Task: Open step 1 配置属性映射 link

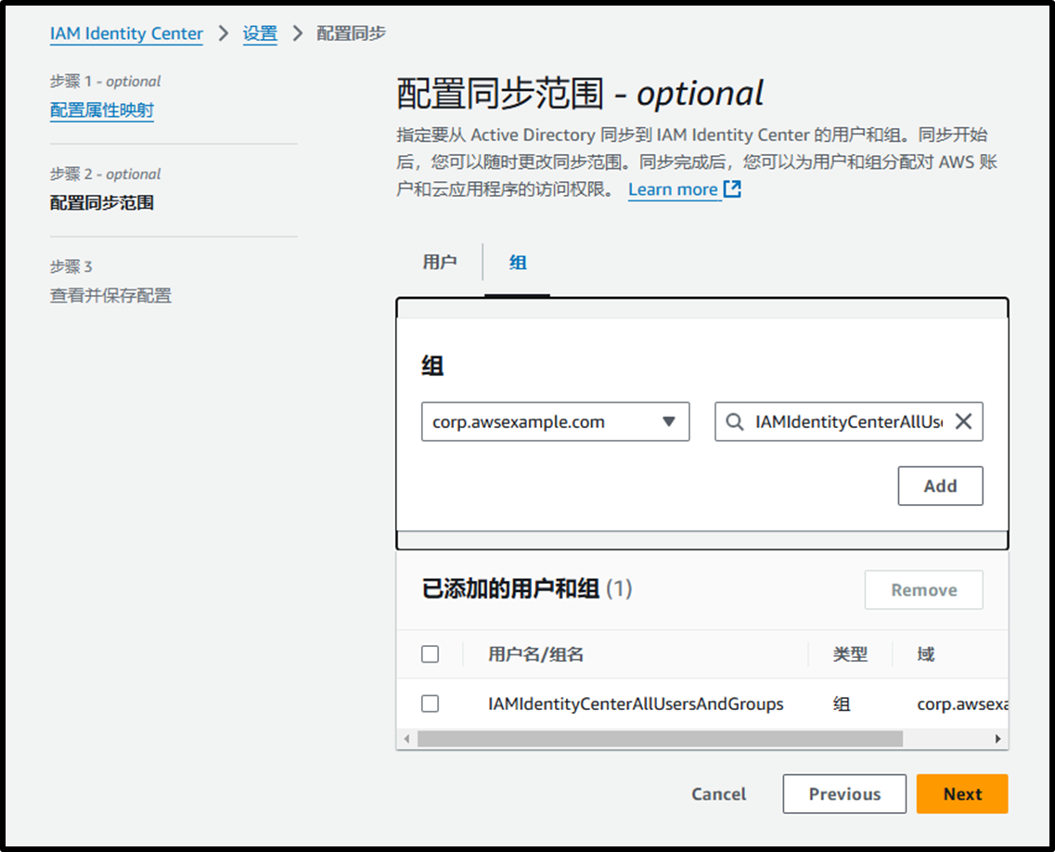Action: coord(101,110)
